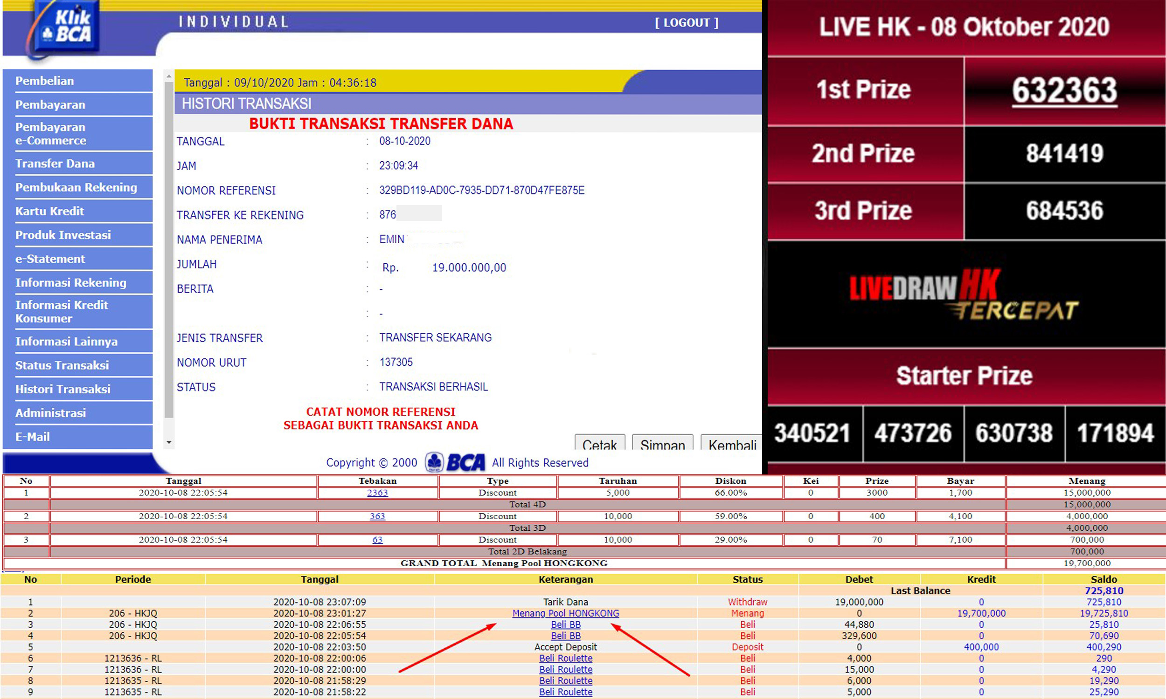1166x699 pixels.
Task: Click the Simpan button
Action: click(662, 443)
